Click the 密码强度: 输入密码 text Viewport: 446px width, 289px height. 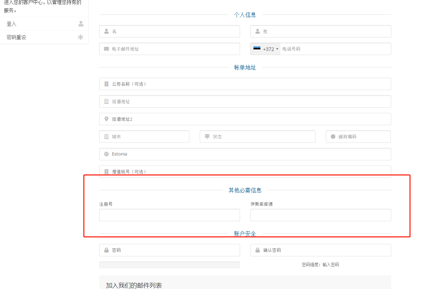[320, 265]
